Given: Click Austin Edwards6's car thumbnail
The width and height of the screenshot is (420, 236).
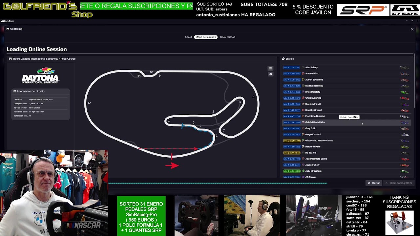Looking at the screenshot, I should click(405, 80).
